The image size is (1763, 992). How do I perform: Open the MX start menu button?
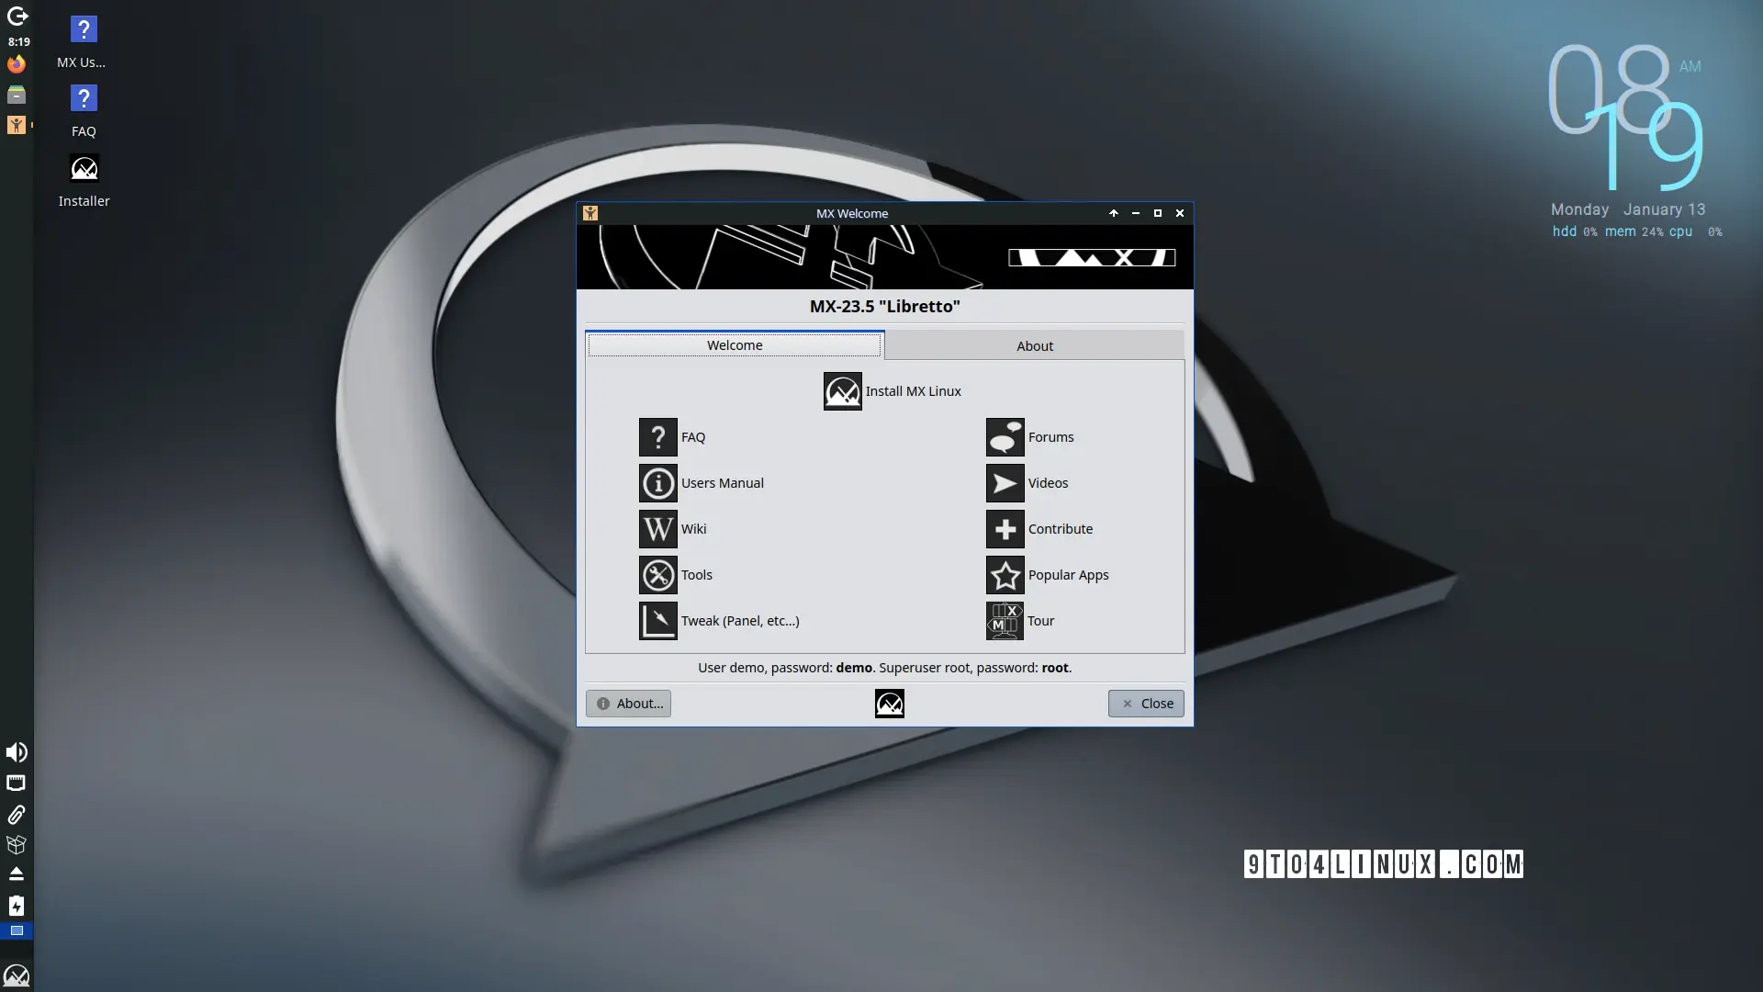click(17, 975)
